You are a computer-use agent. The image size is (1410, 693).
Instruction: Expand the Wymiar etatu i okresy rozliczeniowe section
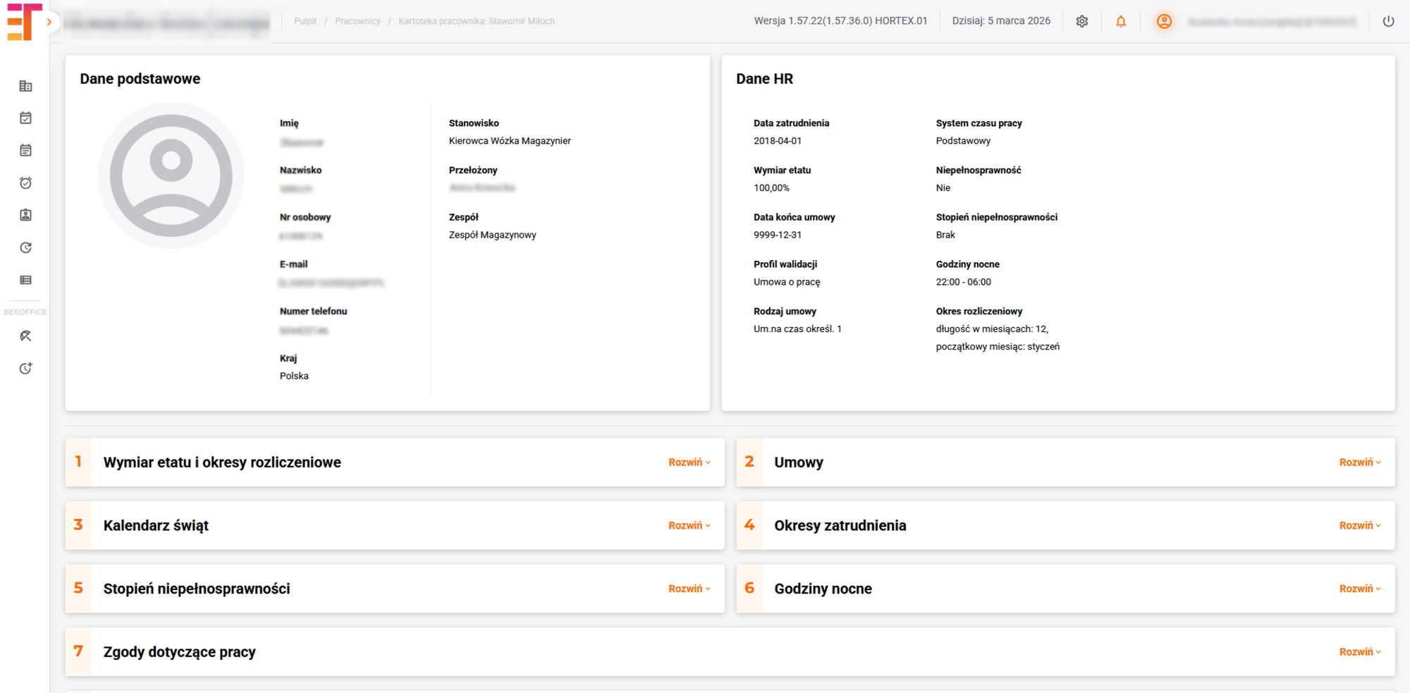tap(689, 462)
